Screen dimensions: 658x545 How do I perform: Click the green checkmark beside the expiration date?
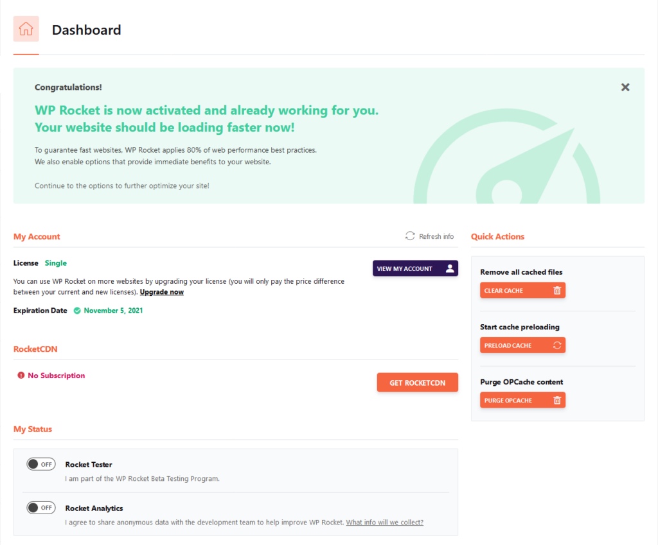pyautogui.click(x=78, y=310)
